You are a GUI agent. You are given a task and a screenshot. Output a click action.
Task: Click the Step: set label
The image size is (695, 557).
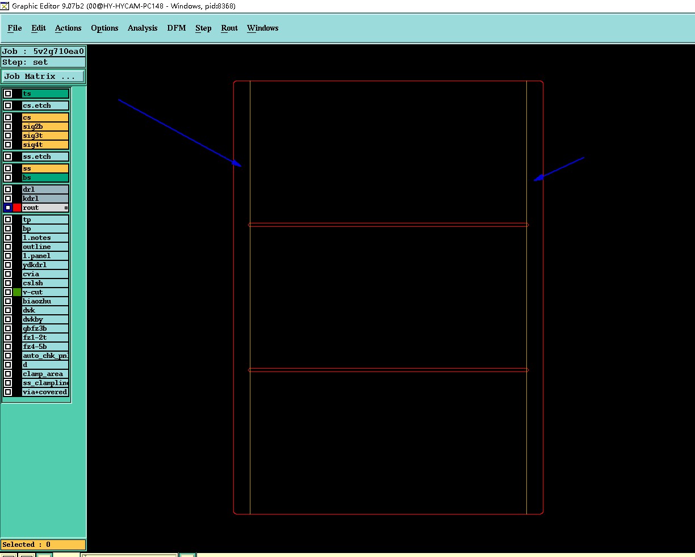(43, 62)
